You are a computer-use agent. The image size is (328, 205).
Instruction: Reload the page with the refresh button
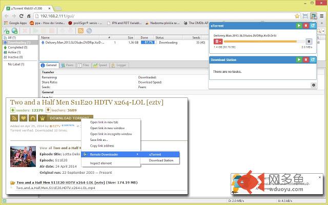click(x=22, y=16)
